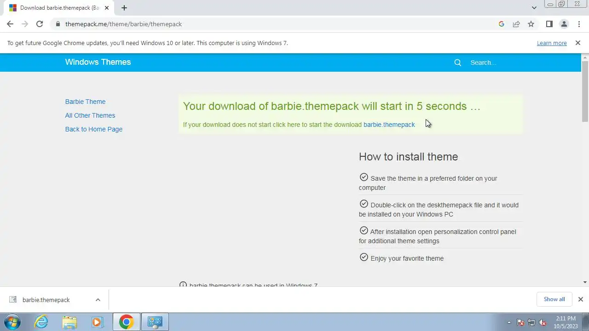Open Chrome three-dot menu
Screen dimensions: 589x331
pyautogui.click(x=579, y=24)
